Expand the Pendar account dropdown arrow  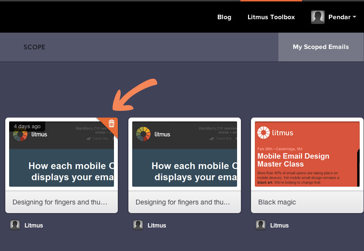point(354,17)
